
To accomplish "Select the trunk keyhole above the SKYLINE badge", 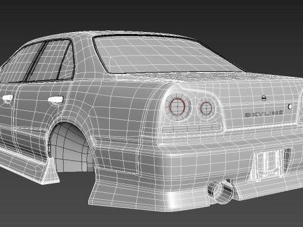I will [x=263, y=98].
